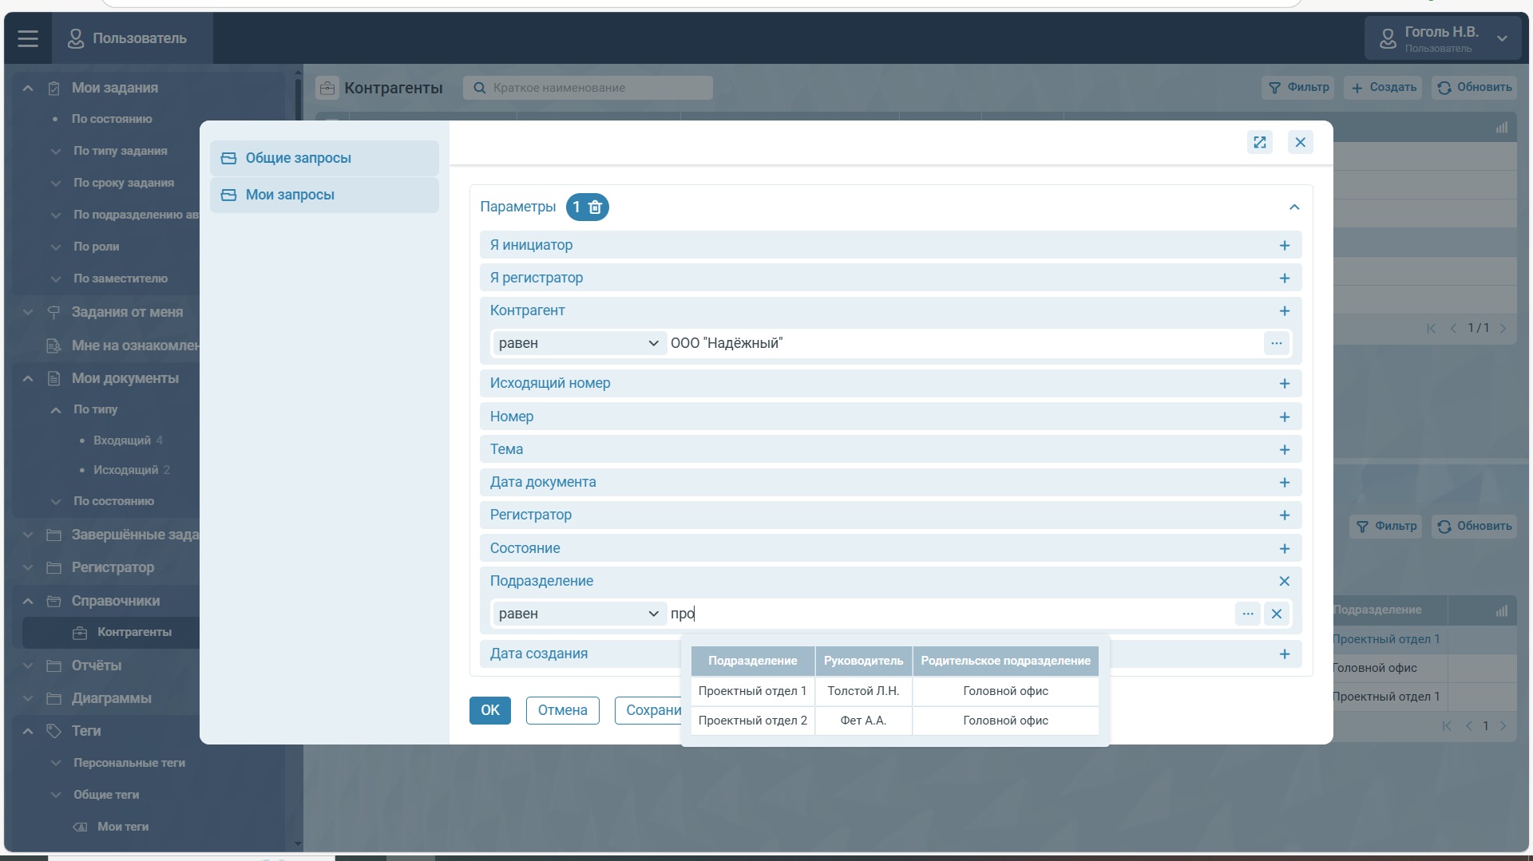This screenshot has height=861, width=1533.
Task: Add the 'Я инициатор' parameter with plus
Action: tap(1284, 246)
